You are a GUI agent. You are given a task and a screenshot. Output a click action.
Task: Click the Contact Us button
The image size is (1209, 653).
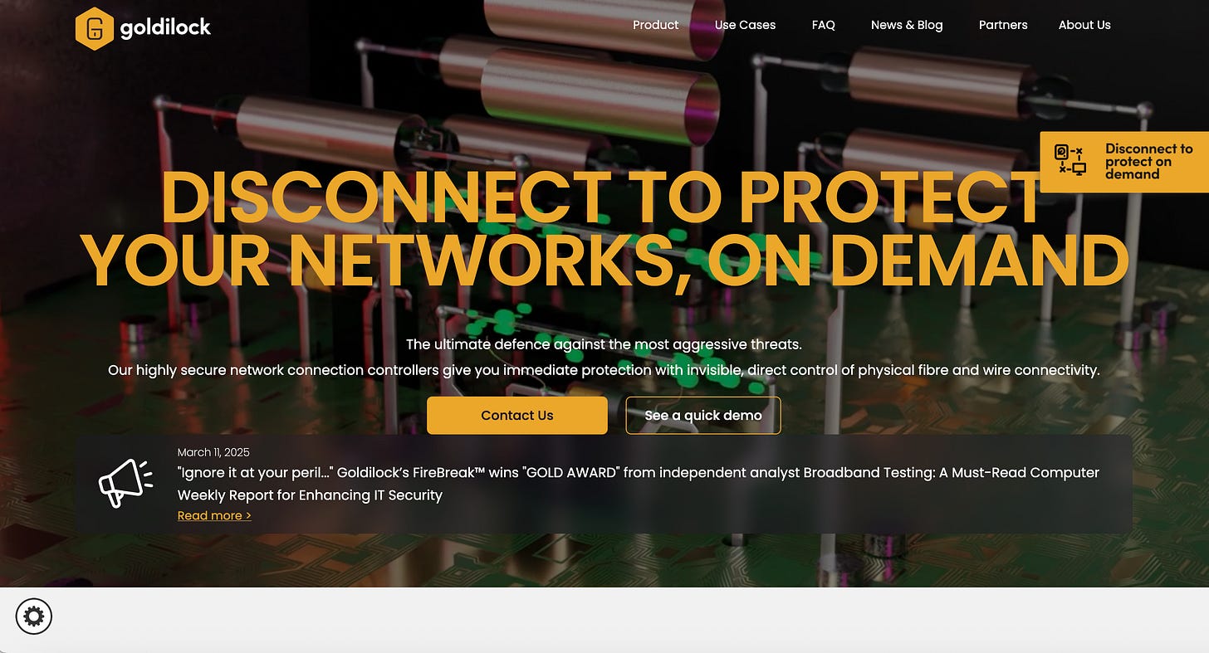(517, 415)
